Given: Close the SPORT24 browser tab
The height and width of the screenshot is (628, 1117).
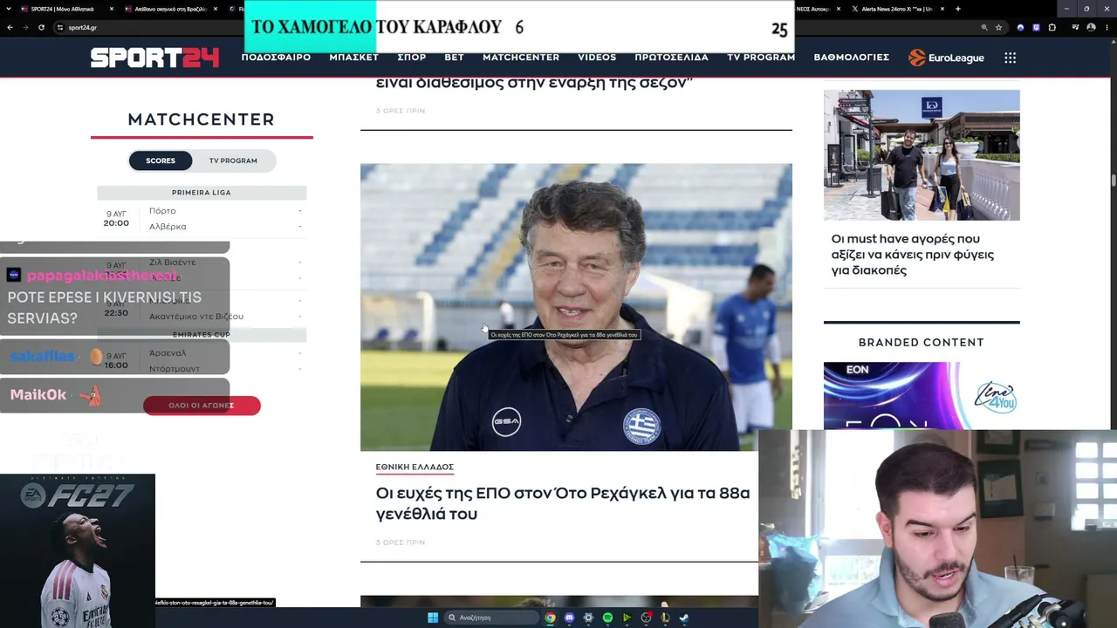Looking at the screenshot, I should tap(112, 9).
